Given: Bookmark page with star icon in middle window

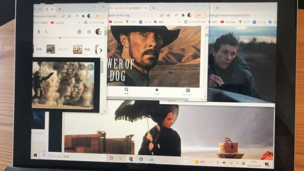Looking at the screenshot, I should (168, 15).
